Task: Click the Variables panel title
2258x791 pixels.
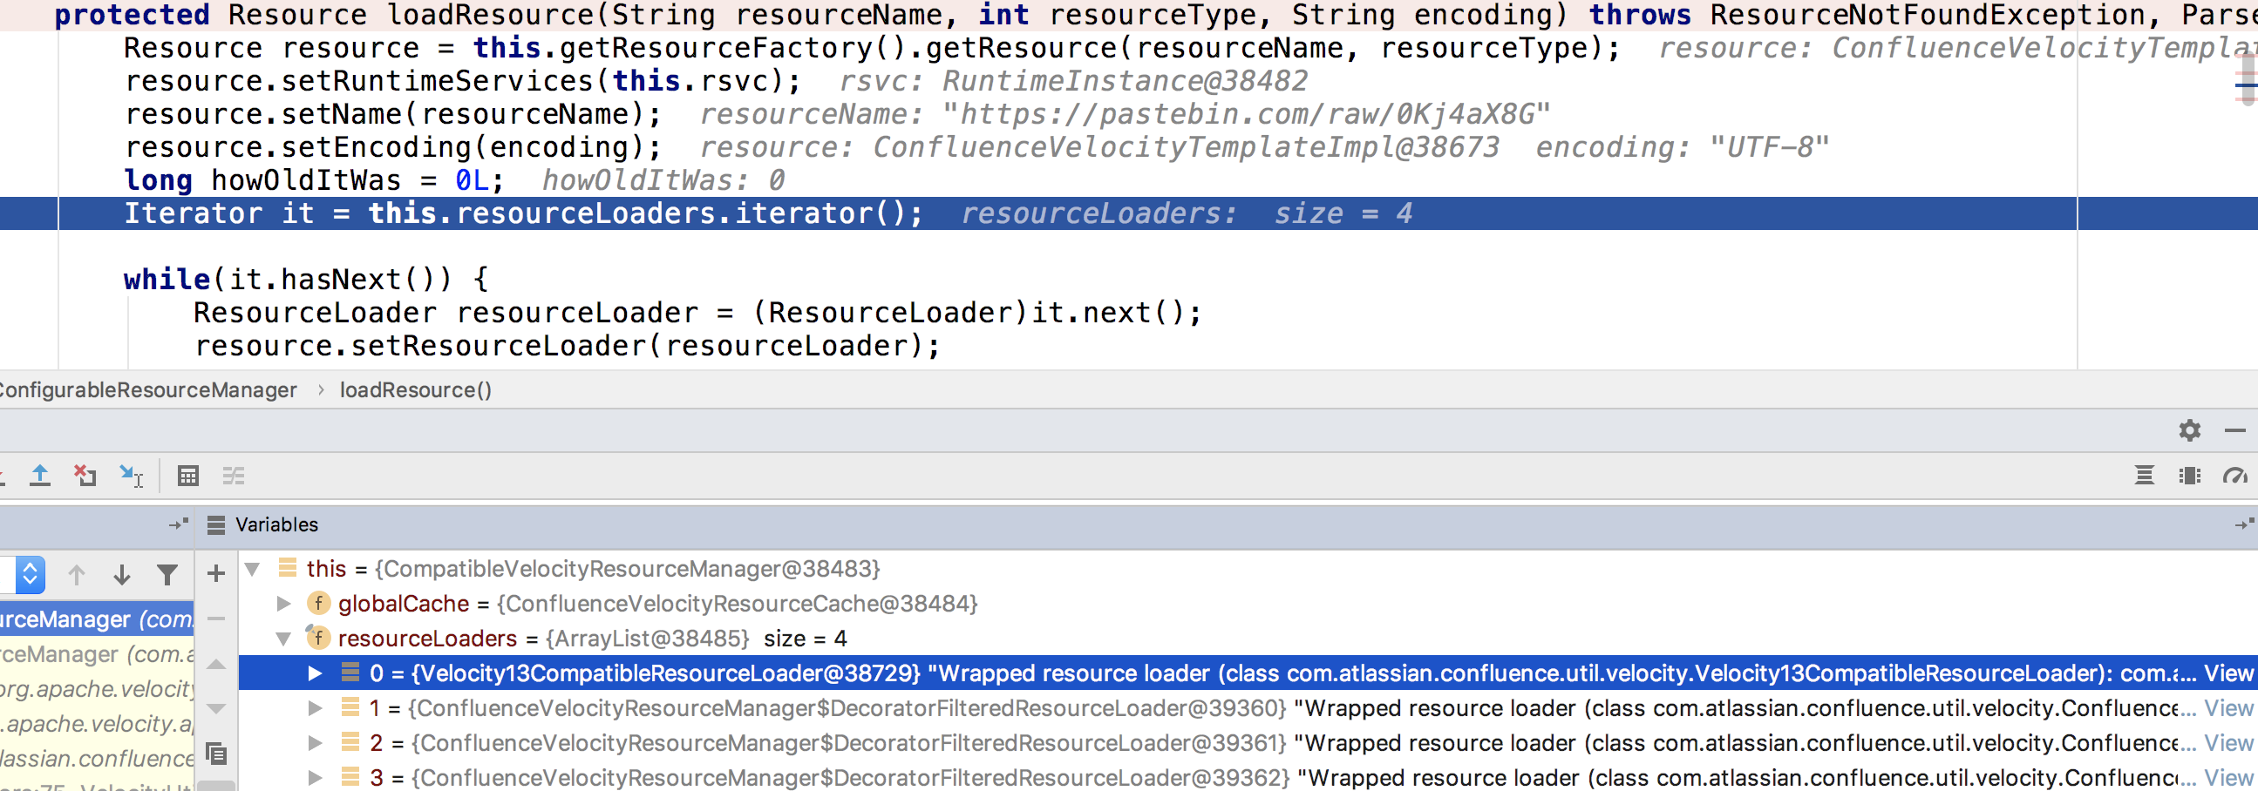Action: (x=276, y=524)
